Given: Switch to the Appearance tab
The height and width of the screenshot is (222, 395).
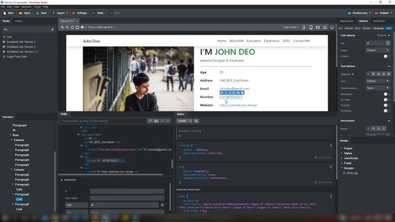Looking at the screenshot, I should pyautogui.click(x=347, y=21).
